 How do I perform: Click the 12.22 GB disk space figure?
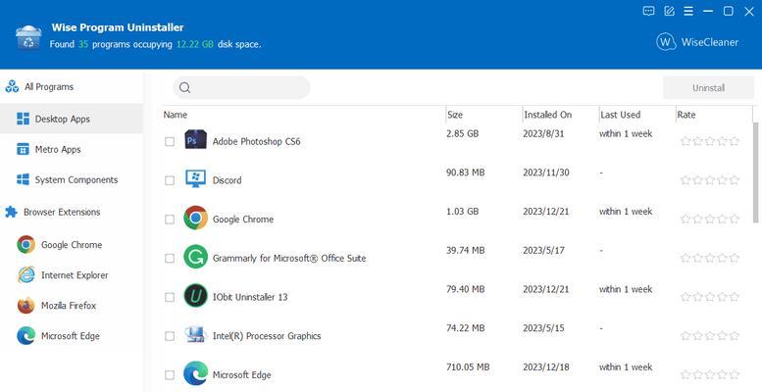pos(194,44)
